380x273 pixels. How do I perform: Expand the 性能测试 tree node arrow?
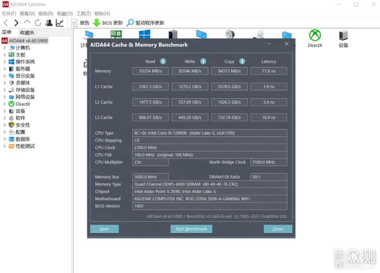pos(4,146)
